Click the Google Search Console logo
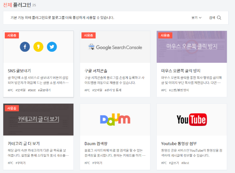Viewport: 235px width, 173px height. coord(115,47)
